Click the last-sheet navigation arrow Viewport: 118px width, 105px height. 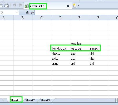[3, 100]
